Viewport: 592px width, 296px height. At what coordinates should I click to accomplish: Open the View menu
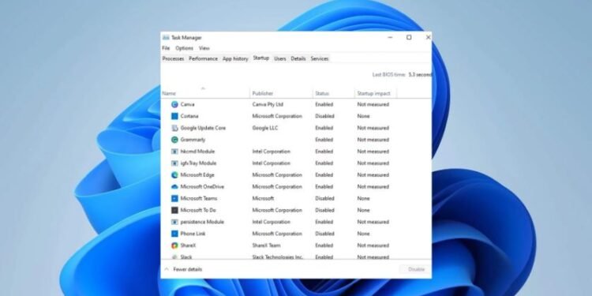click(x=204, y=48)
